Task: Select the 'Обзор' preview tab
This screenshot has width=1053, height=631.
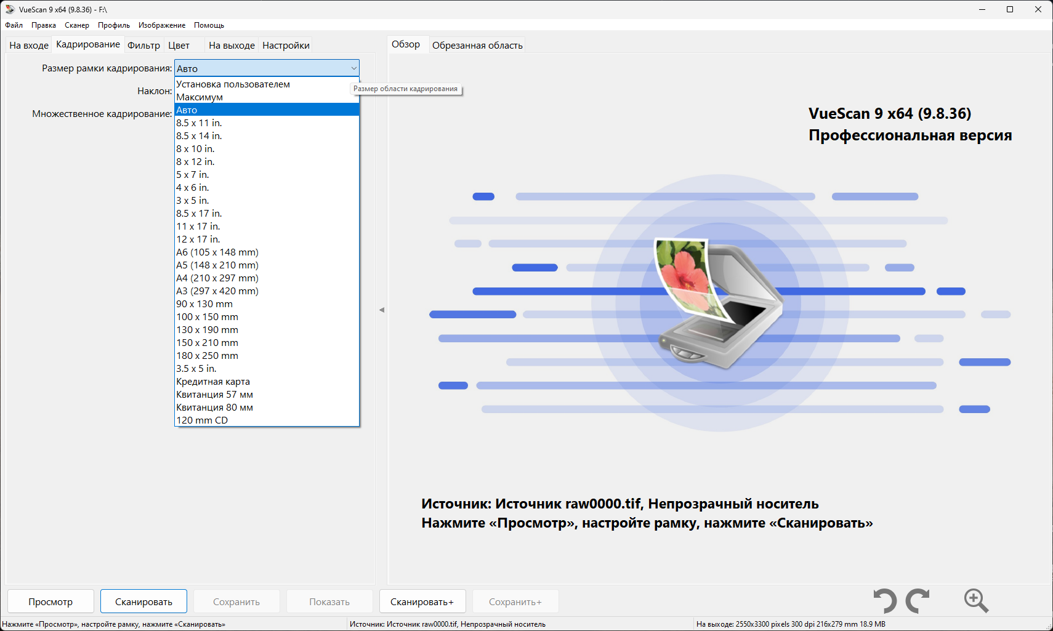Action: pos(406,44)
